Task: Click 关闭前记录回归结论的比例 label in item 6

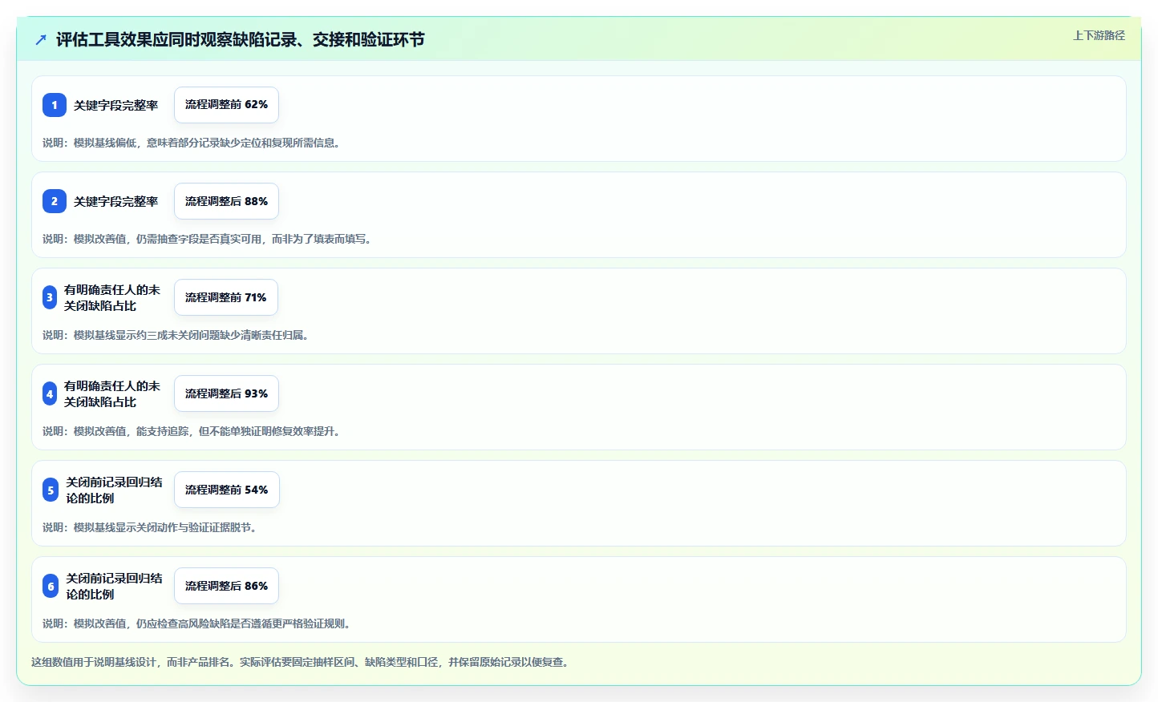Action: (114, 586)
